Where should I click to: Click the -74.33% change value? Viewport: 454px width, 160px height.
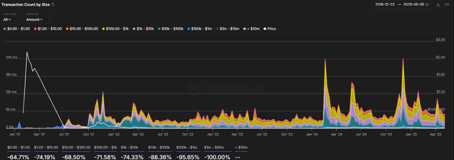132,157
